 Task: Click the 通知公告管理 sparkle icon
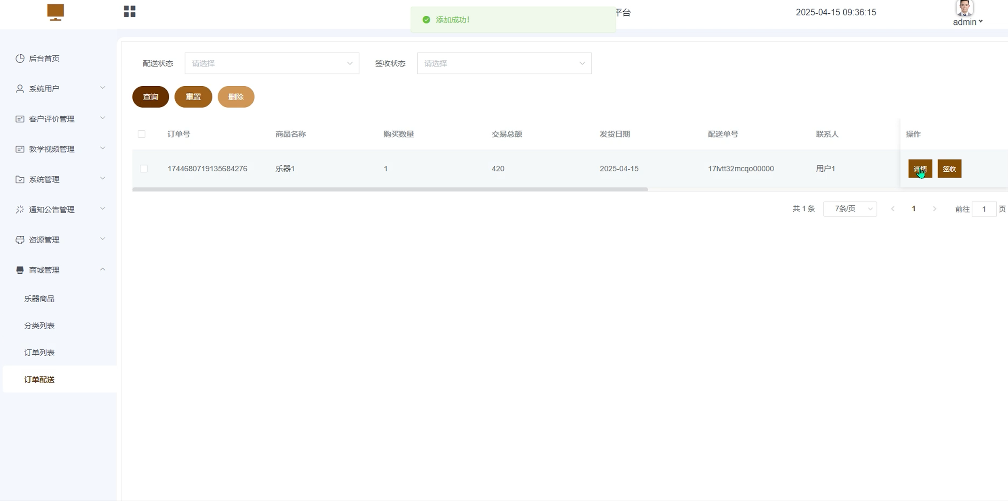point(20,210)
